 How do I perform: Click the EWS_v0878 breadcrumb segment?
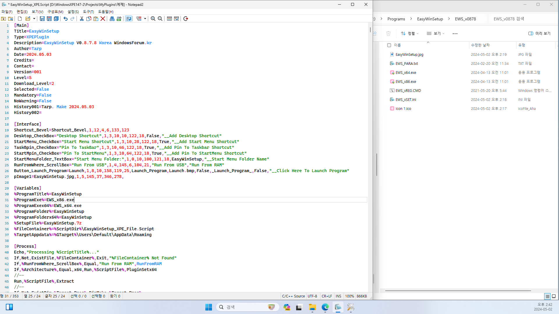(465, 19)
